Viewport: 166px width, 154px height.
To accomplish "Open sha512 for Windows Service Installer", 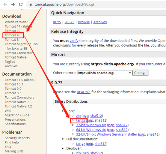I will pyautogui.click(x=153, y=134).
